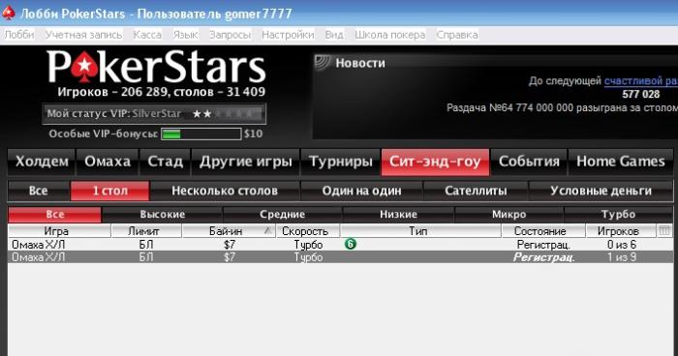This screenshot has height=356, width=678.
Task: Click the PokerStars spade icon in the title bar
Action: point(8,13)
